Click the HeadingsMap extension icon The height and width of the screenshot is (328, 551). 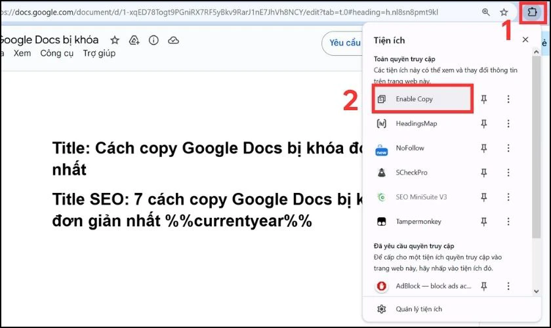click(382, 124)
